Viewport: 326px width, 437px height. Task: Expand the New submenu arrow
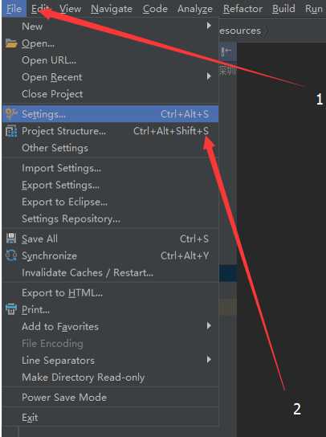209,26
